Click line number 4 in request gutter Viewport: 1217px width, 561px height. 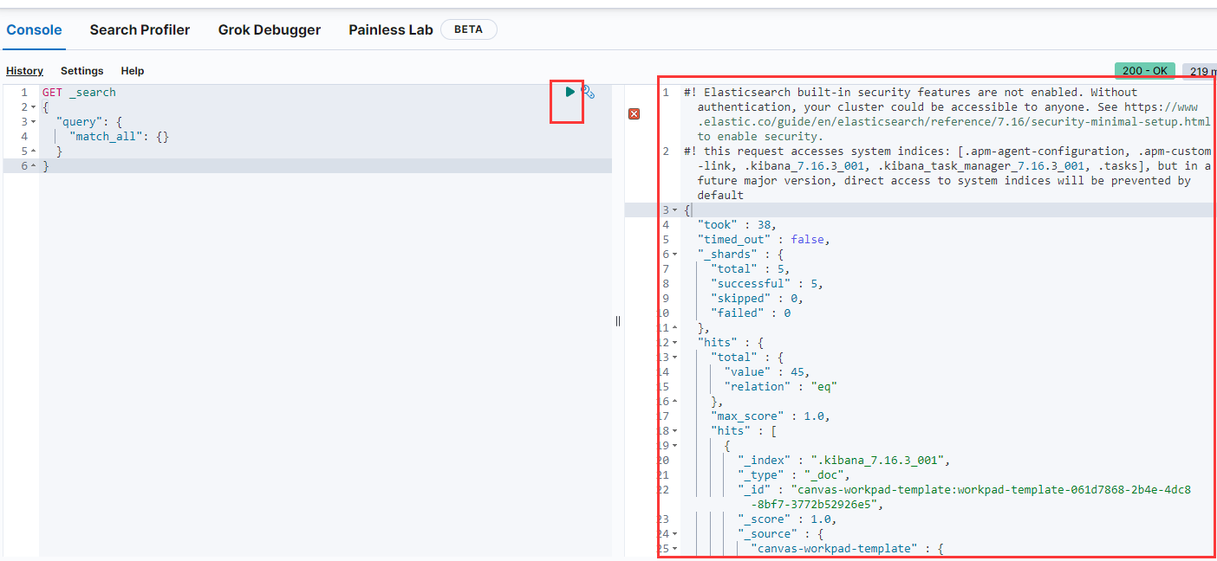[24, 136]
